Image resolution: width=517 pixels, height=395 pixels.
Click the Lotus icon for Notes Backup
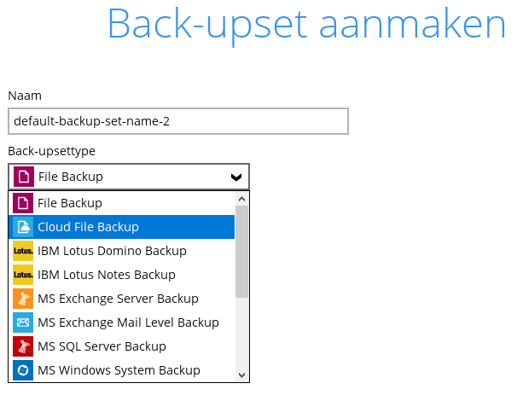[23, 275]
